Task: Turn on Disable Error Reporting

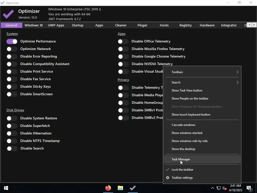Action: click(x=12, y=57)
